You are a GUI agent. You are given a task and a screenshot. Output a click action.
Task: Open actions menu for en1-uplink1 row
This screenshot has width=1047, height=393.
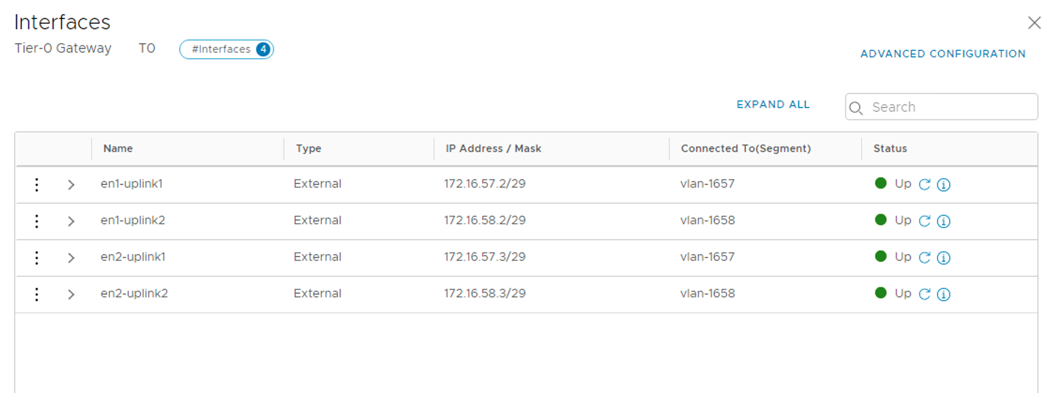(37, 184)
